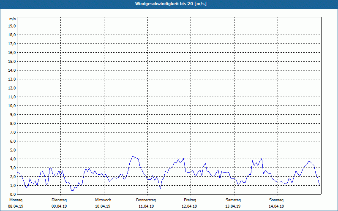Click the '17,0' y-axis label
This screenshot has width=338, height=211.
[x=12, y=44]
